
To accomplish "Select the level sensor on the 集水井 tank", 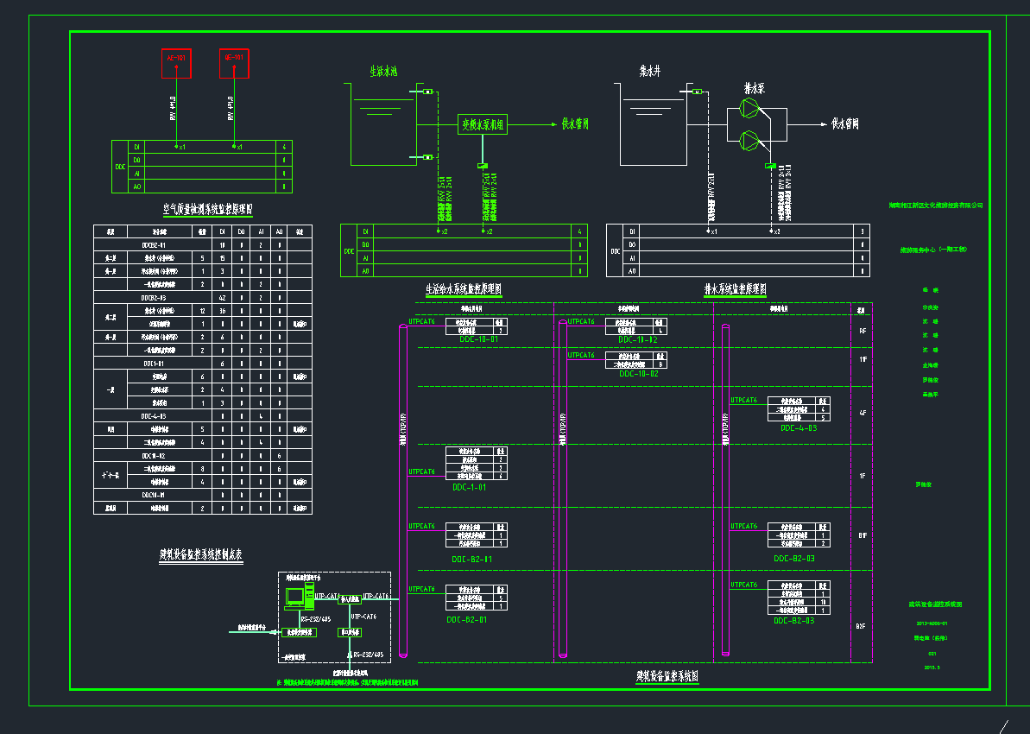I will 698,91.
